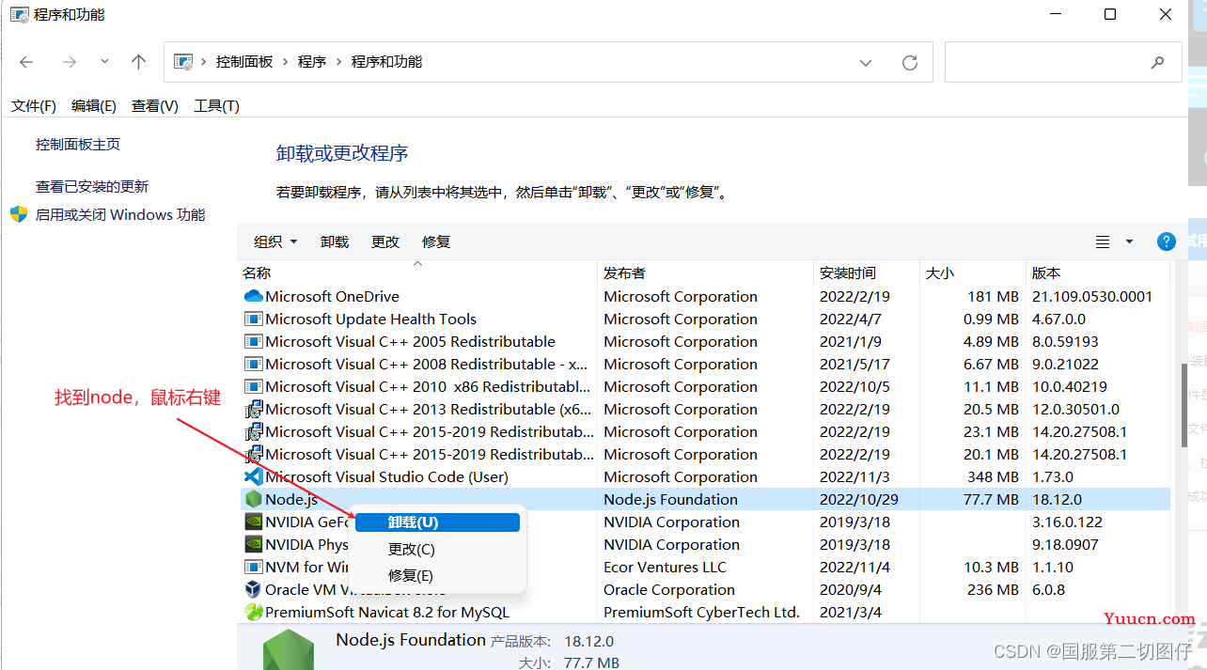Open recent locations dropdown chevron

(x=104, y=62)
